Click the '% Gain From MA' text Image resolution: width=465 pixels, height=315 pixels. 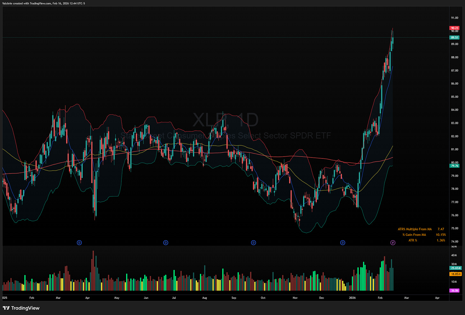click(414, 235)
